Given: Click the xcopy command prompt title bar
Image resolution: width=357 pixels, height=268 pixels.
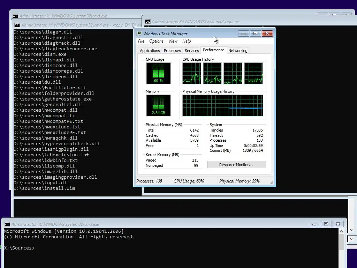Looking at the screenshot, I should 76,25.
